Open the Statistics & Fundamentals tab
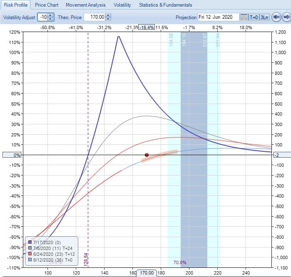 coord(166,5)
